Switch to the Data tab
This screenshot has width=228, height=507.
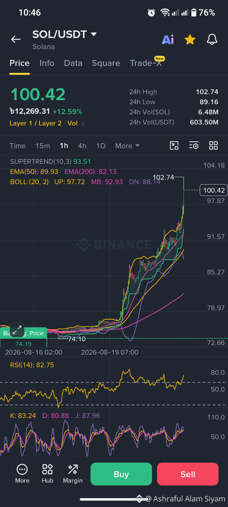(73, 63)
